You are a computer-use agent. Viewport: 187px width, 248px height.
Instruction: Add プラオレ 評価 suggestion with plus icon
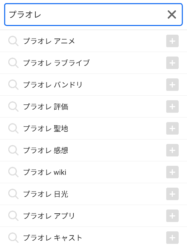pos(172,106)
